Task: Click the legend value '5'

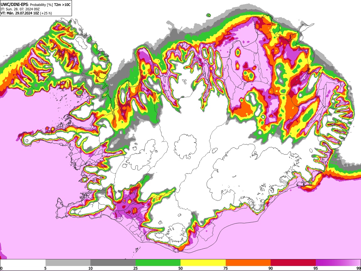Action: click(x=45, y=268)
